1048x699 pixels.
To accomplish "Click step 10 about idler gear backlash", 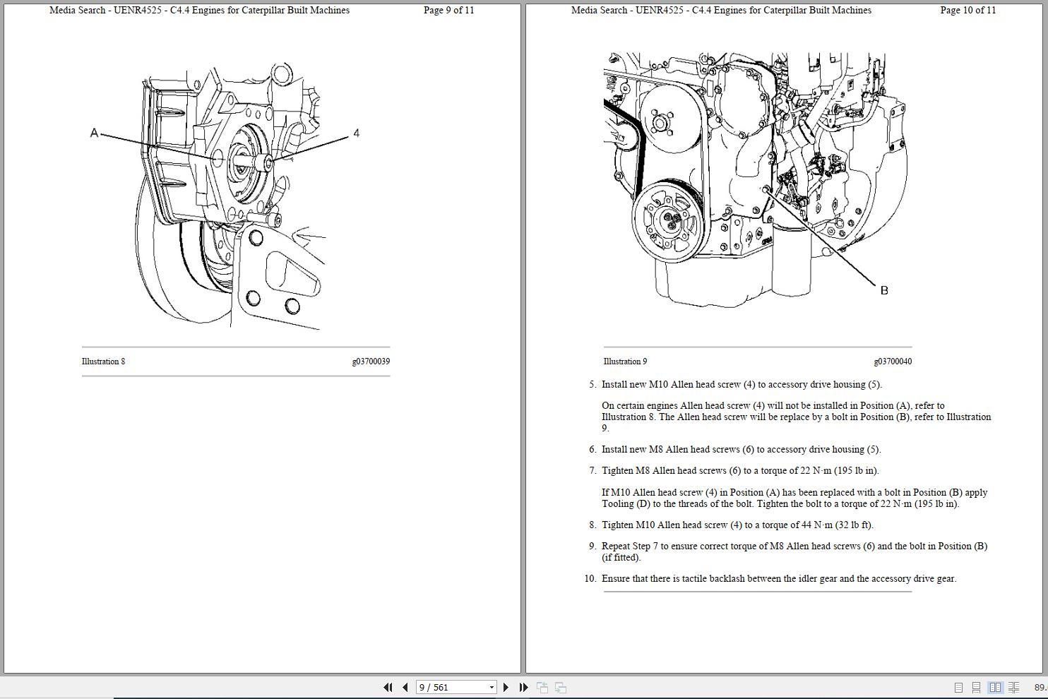I will [x=778, y=578].
